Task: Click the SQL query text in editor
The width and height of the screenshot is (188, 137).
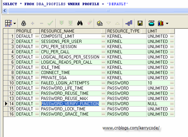Action: click(65, 4)
